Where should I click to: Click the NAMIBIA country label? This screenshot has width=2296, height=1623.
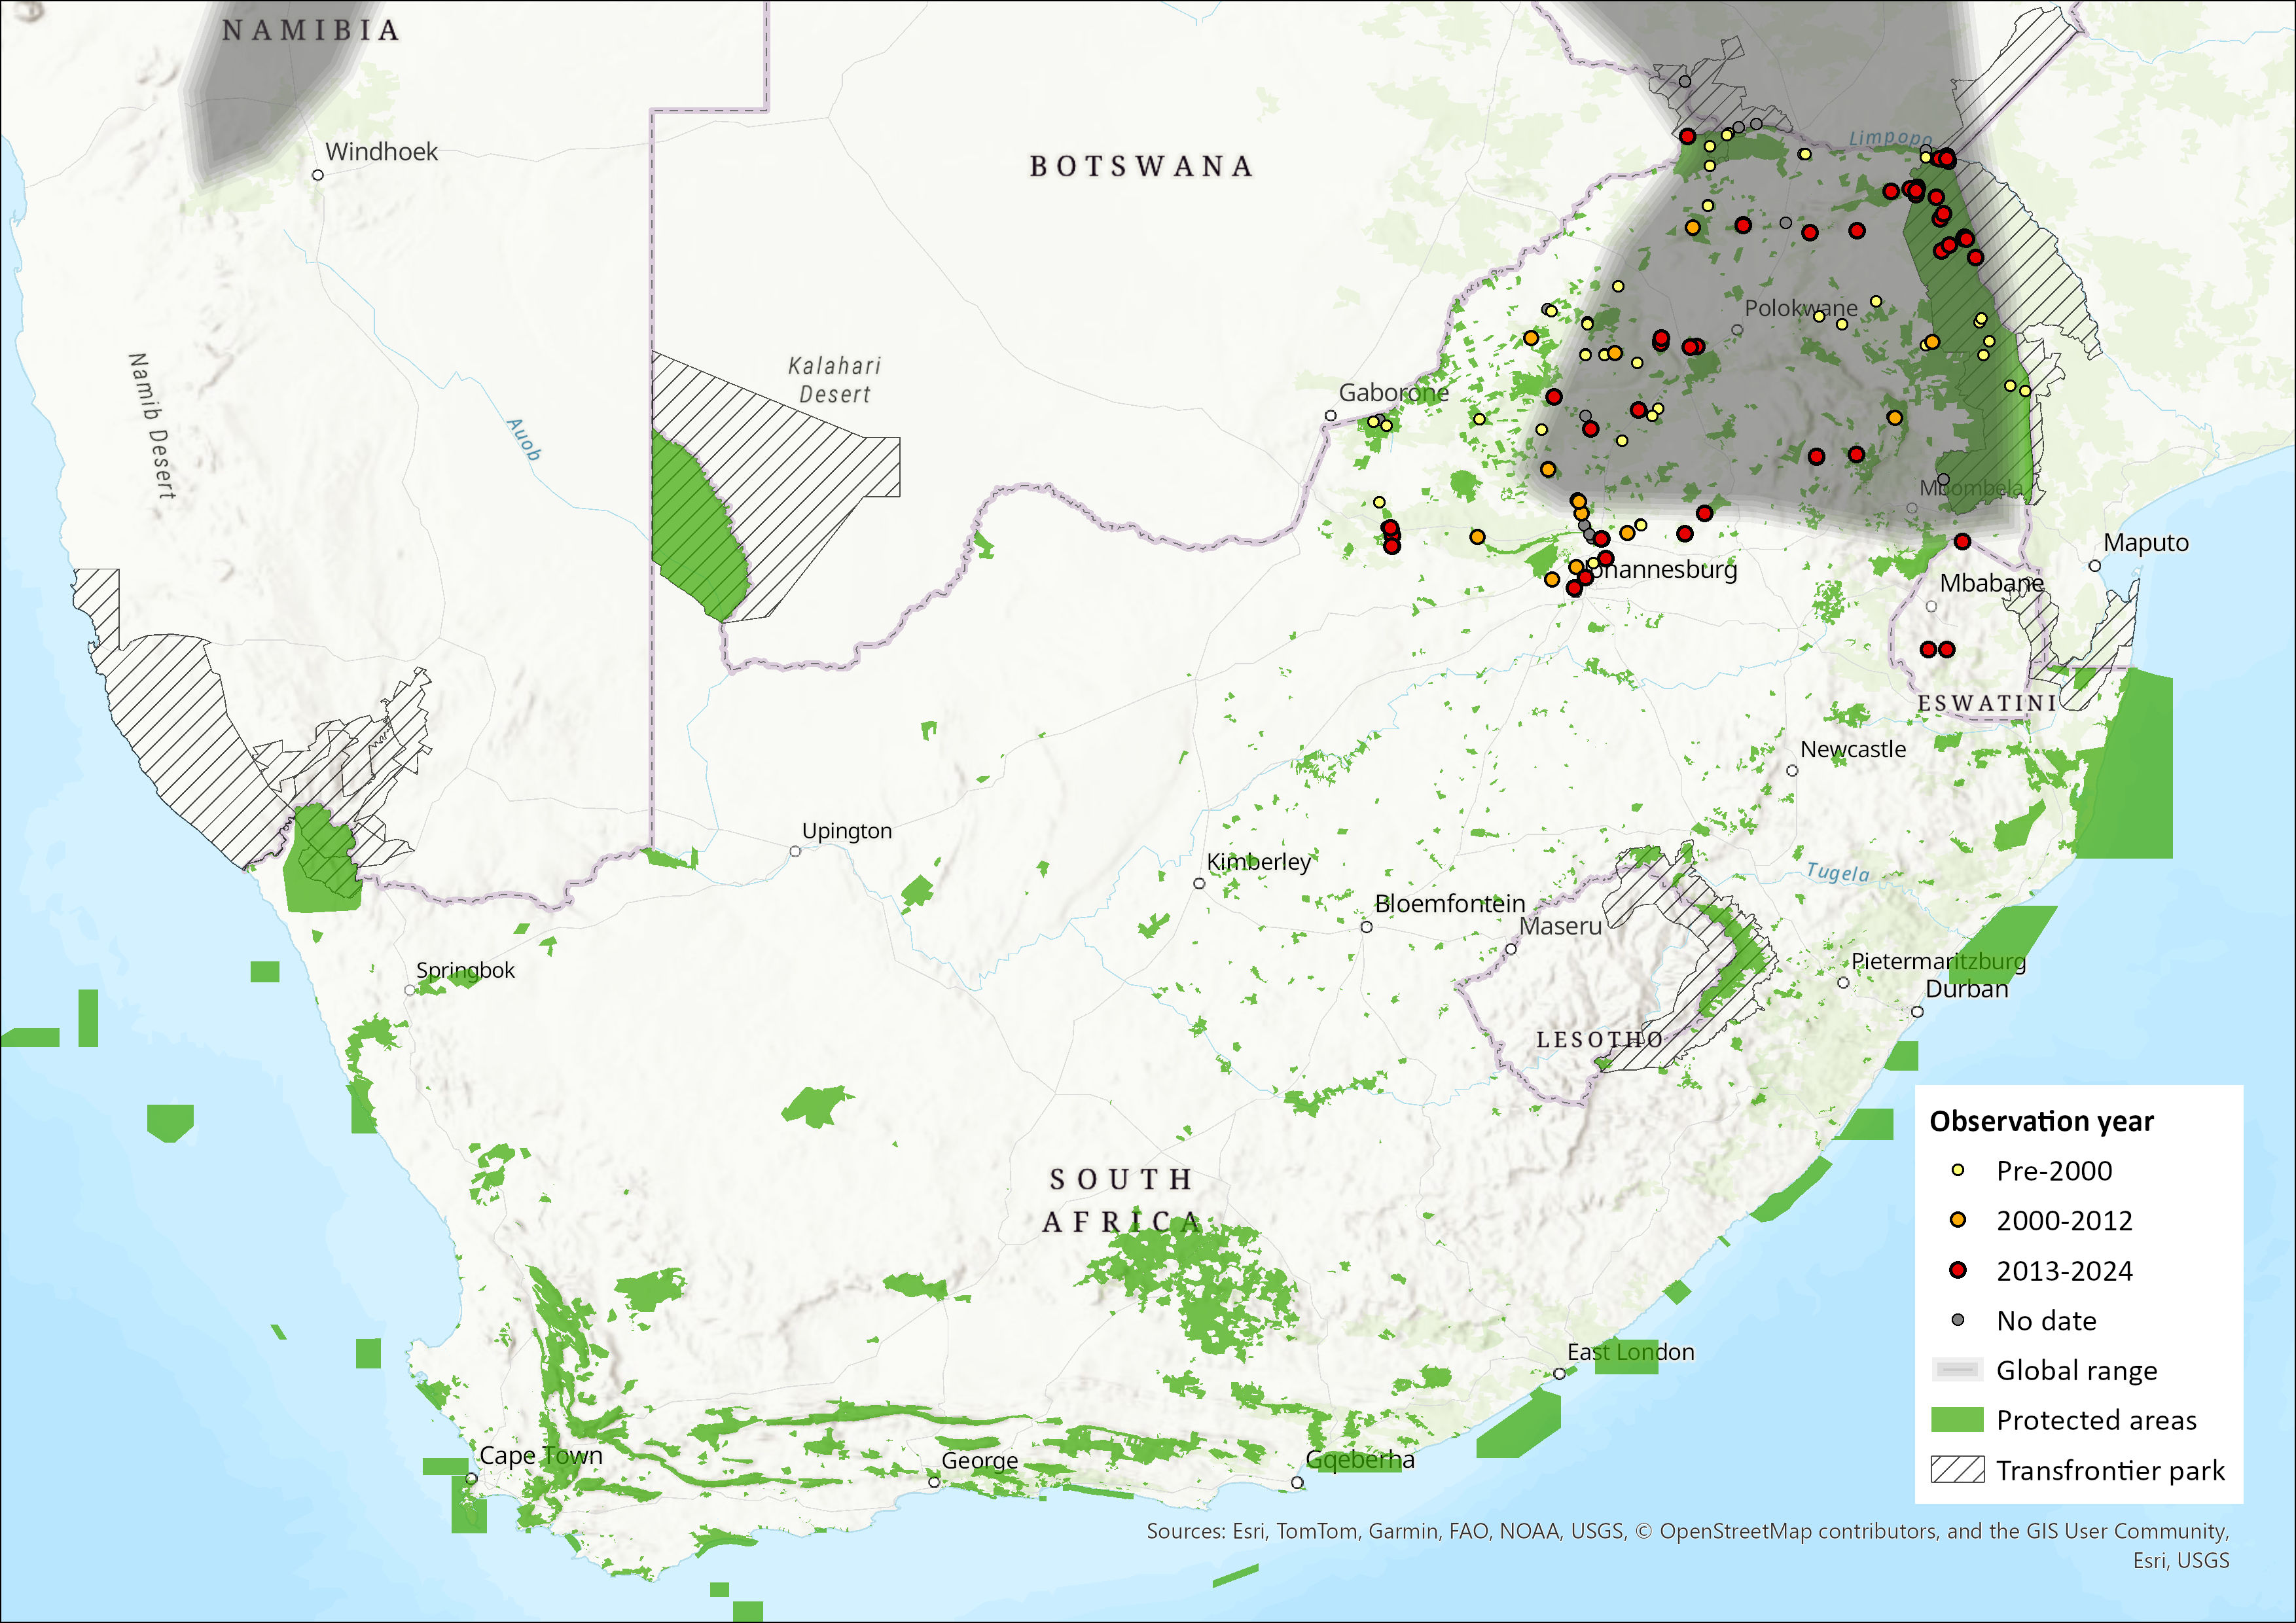coord(311,31)
